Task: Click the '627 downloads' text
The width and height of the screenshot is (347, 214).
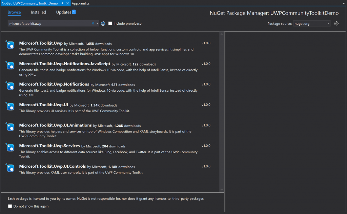Action: tap(123, 85)
